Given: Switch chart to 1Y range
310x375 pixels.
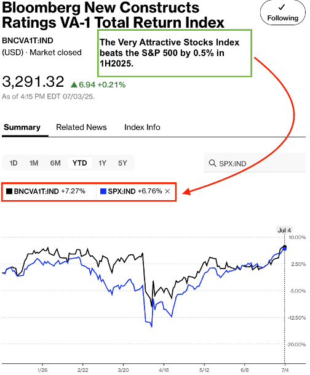Looking at the screenshot, I should coord(102,163).
